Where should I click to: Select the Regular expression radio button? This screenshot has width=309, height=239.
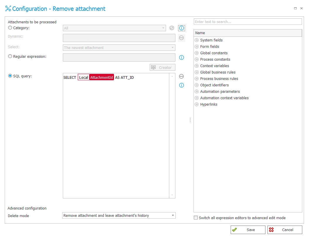10,57
